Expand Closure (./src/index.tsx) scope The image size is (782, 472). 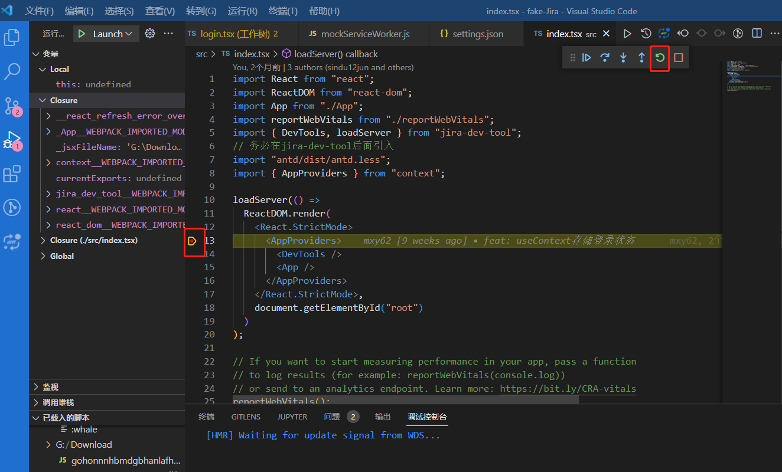[x=107, y=240]
